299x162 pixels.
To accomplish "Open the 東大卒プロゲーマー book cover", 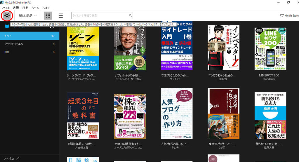I will click(x=223, y=113).
